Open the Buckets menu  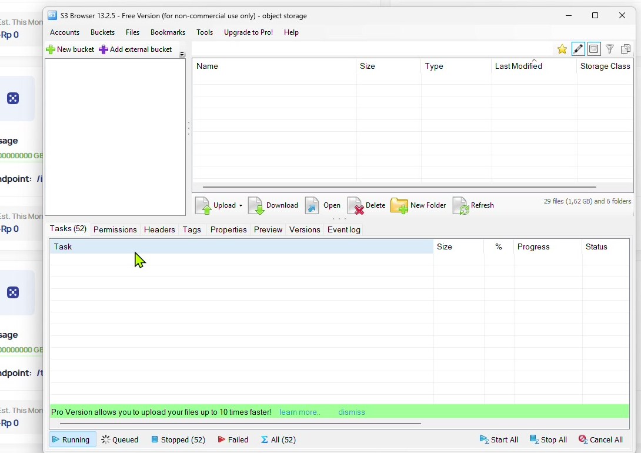click(102, 32)
